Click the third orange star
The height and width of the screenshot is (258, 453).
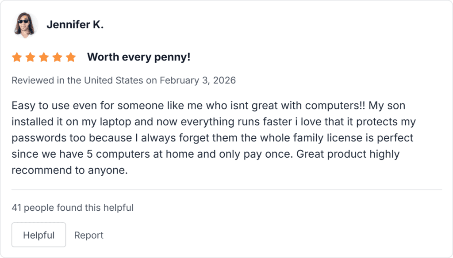click(44, 57)
